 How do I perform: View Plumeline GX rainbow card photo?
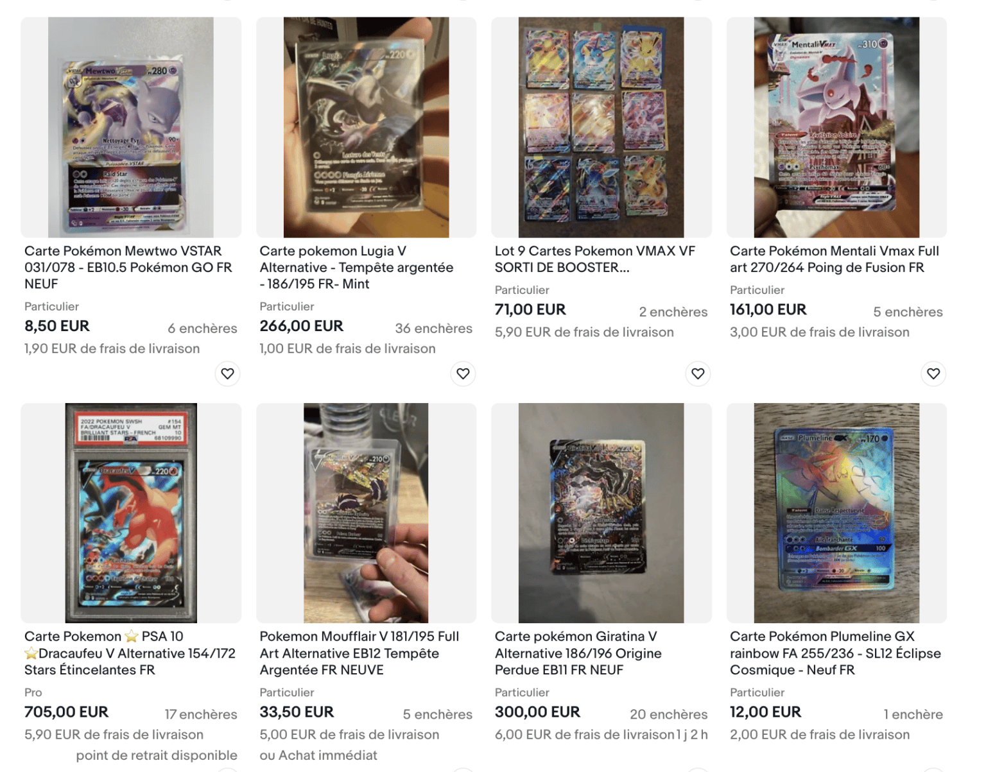pos(836,513)
